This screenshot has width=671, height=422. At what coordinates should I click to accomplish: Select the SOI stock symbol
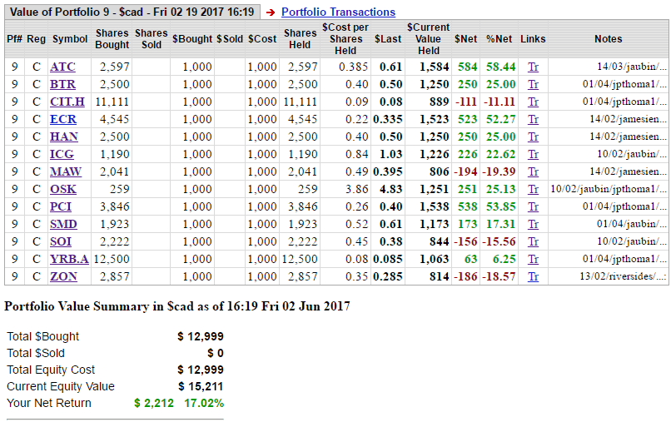coord(61,241)
